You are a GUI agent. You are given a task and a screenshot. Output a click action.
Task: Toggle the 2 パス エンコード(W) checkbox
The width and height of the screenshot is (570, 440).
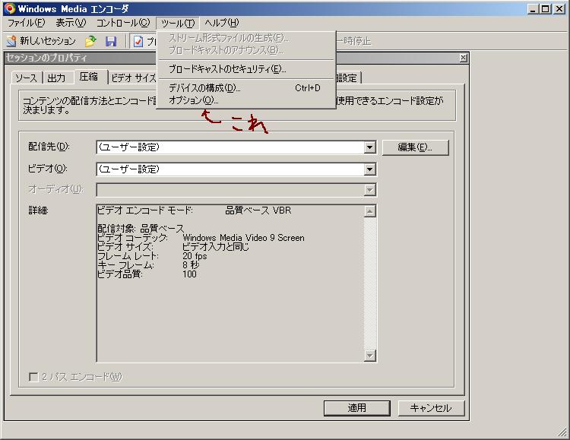click(x=33, y=377)
